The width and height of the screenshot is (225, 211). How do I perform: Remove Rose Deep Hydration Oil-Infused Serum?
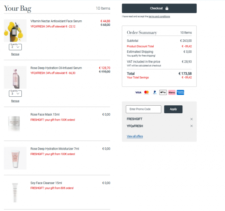pos(15,101)
